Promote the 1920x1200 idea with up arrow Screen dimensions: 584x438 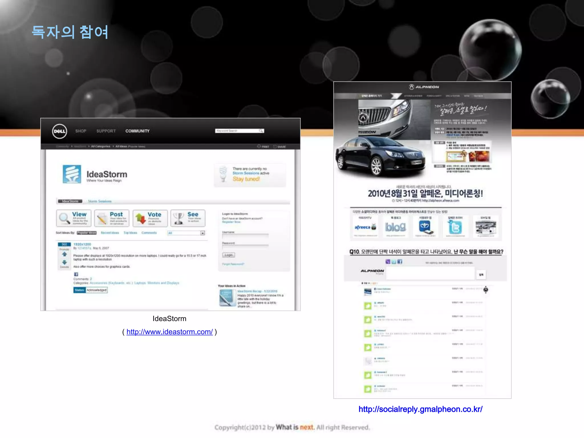point(64,254)
